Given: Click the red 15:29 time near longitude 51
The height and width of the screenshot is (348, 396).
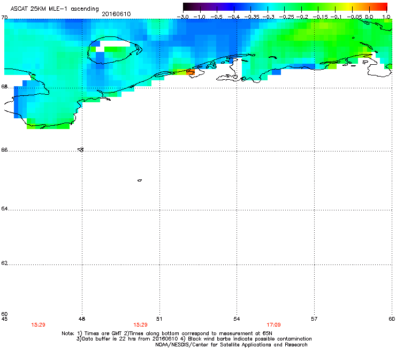Looking at the screenshot, I should tap(140, 325).
